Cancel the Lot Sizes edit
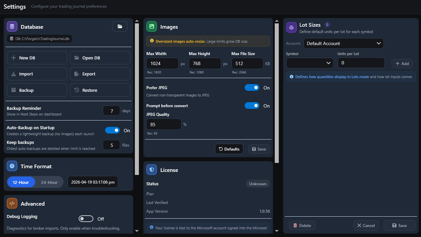421x237 pixels. click(x=366, y=225)
